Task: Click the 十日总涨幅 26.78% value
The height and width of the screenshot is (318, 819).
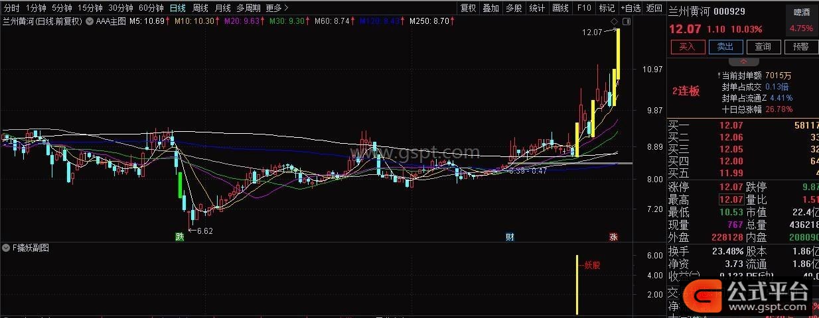Action: (778, 109)
